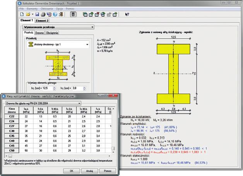Add an element with the green plus icon
The width and height of the screenshot is (243, 176).
click(x=91, y=15)
